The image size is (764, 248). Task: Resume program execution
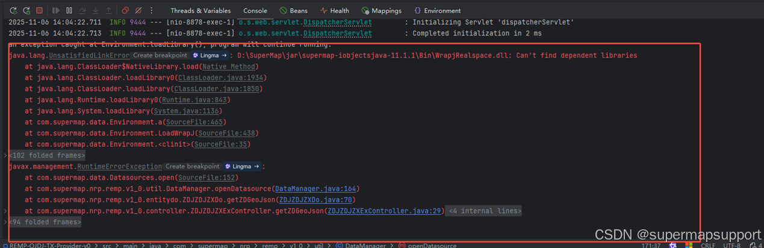[56, 10]
